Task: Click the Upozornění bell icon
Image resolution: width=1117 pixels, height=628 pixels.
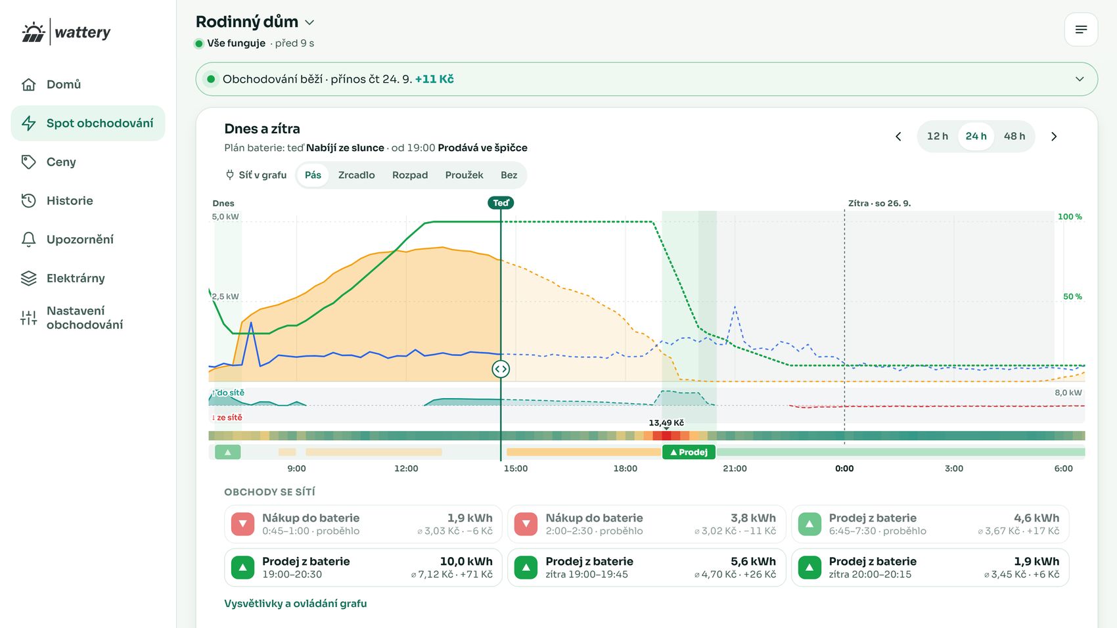Action: pyautogui.click(x=28, y=239)
